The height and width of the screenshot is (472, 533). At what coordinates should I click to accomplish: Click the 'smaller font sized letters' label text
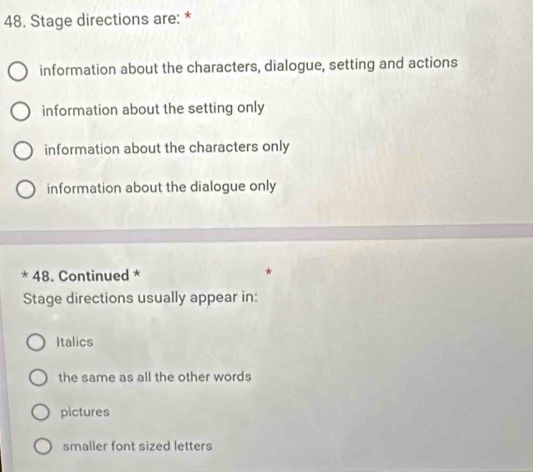(x=138, y=446)
